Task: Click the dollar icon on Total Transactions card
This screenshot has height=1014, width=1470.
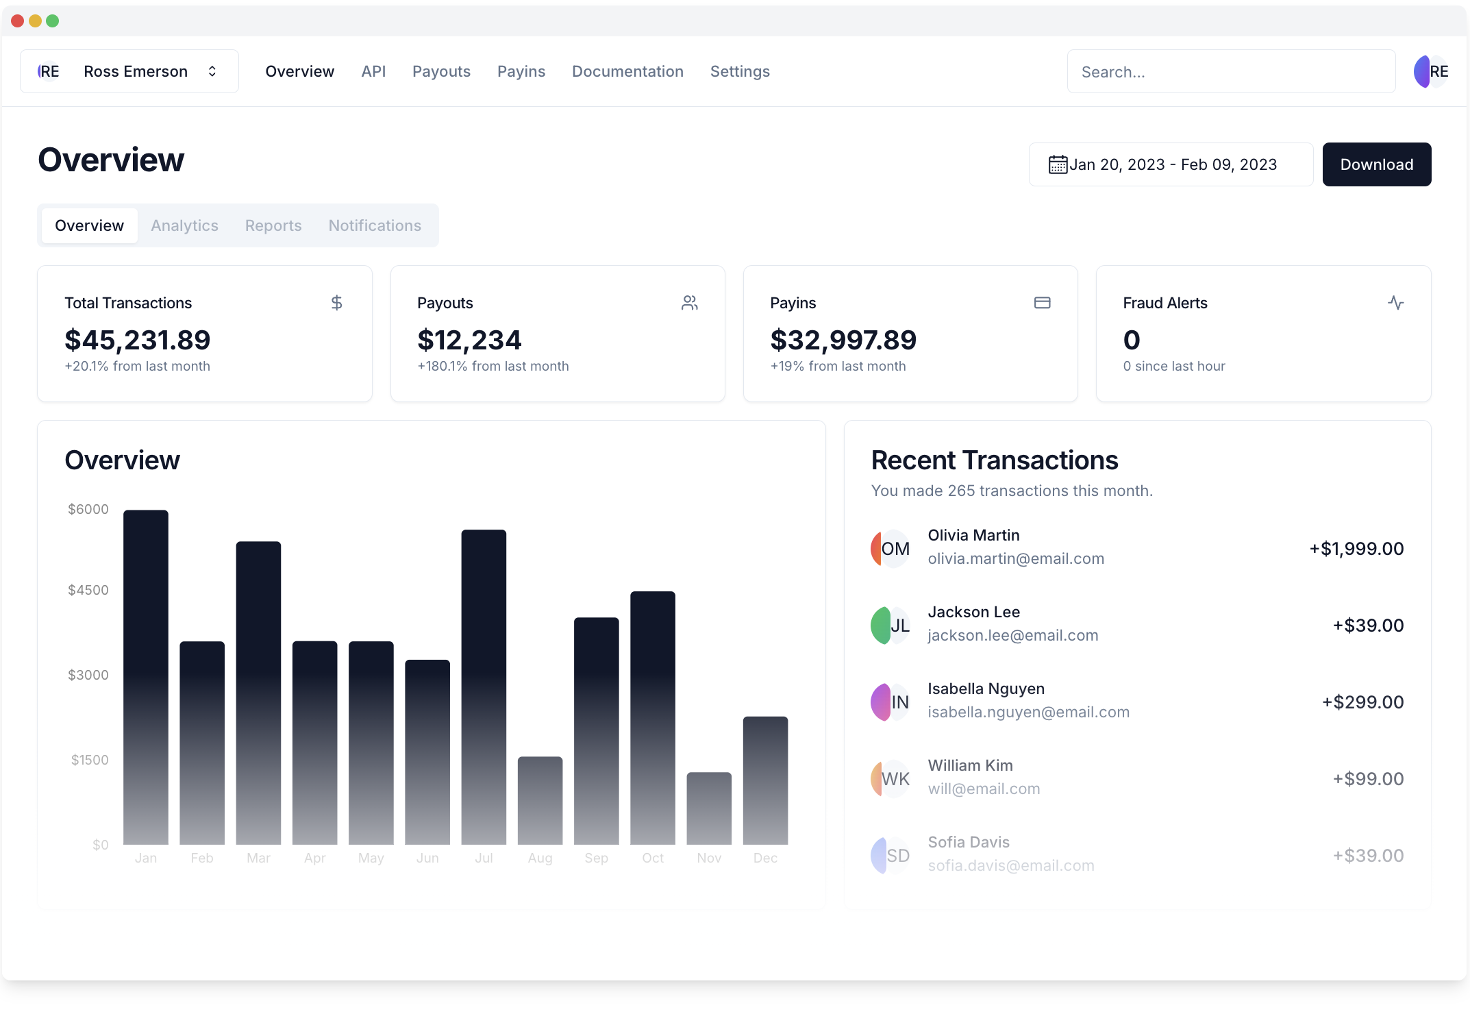Action: point(336,302)
